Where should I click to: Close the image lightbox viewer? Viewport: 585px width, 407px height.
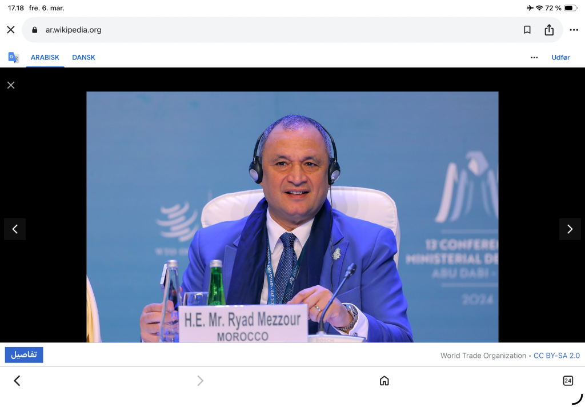pos(11,85)
